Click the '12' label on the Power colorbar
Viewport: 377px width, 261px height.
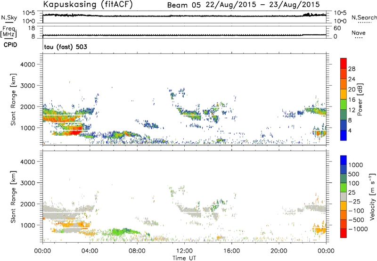[x=352, y=110]
